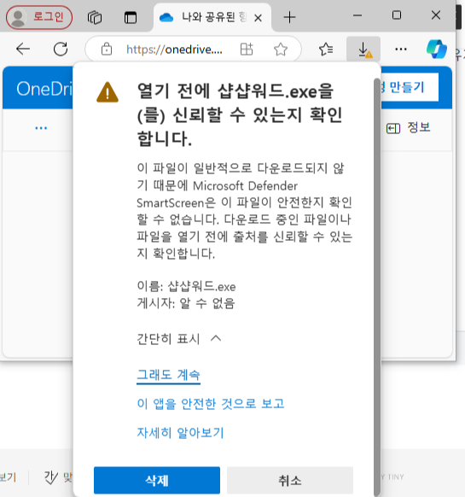Click the onedrive address bar URL
The image size is (465, 497).
[x=174, y=50]
